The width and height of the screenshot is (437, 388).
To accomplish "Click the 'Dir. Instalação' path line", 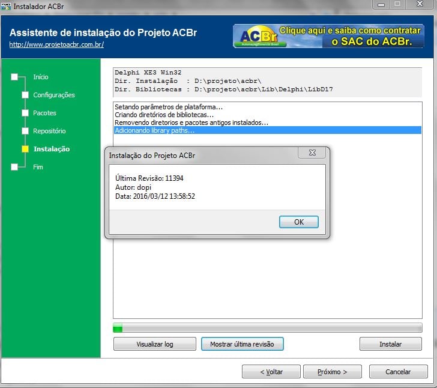I will pos(188,81).
